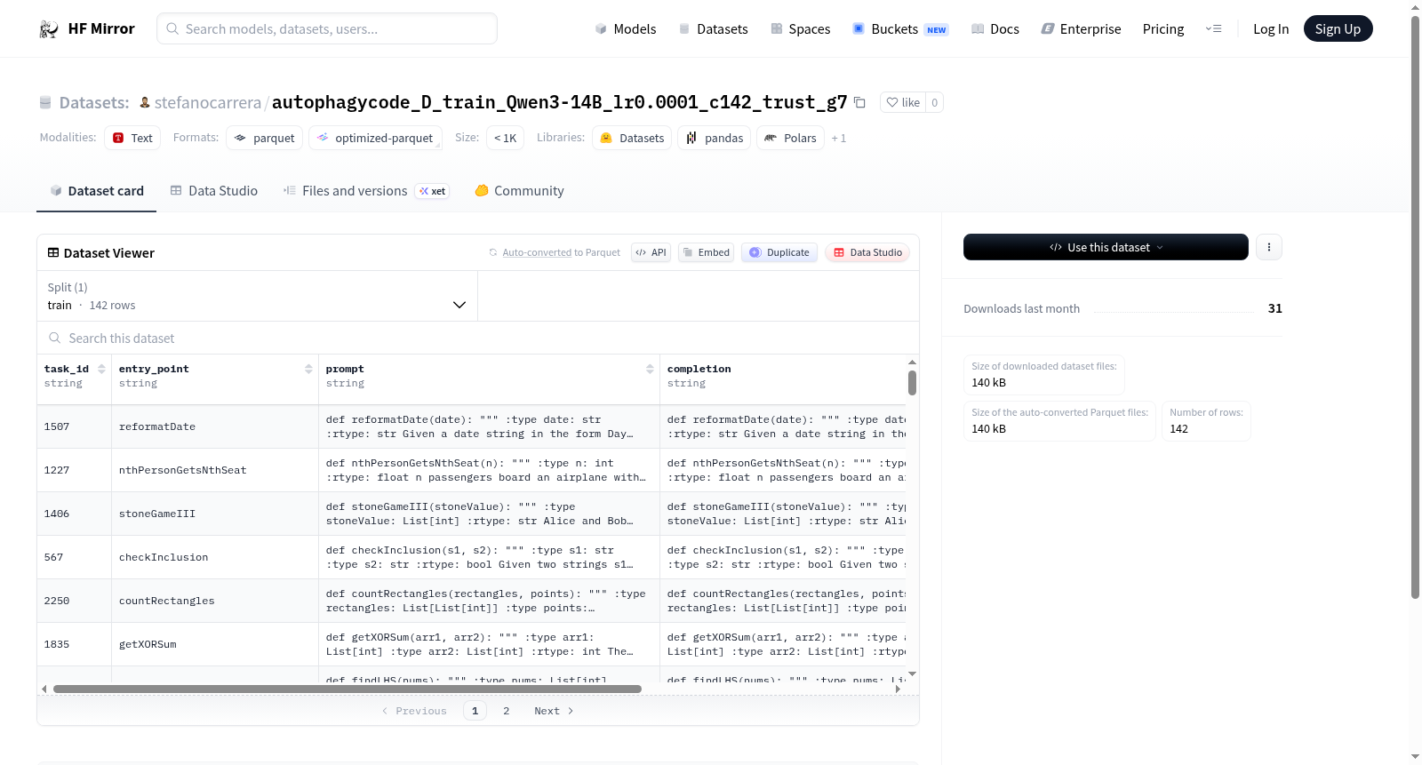This screenshot has width=1422, height=765.
Task: Select the task_id 567 cell
Action: 75,557
